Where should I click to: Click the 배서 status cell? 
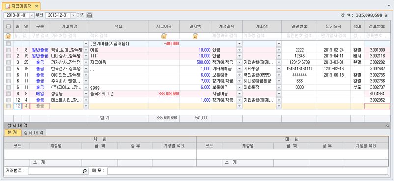coord(357,56)
